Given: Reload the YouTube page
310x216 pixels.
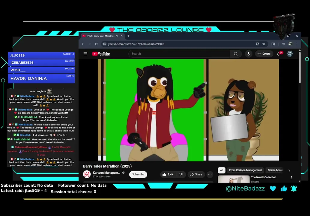Looking at the screenshot, I should point(96,44).
